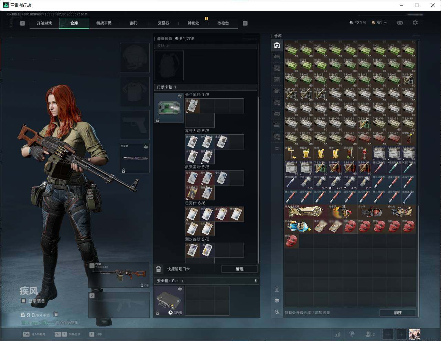Click the first empty squad plus slot

(x=388, y=334)
